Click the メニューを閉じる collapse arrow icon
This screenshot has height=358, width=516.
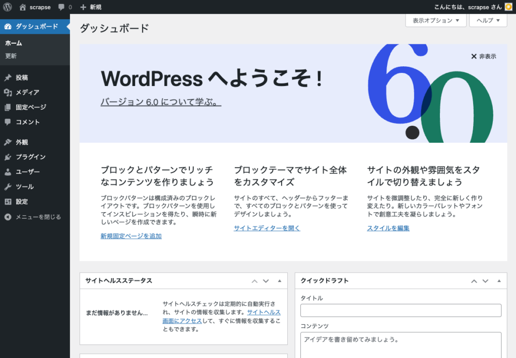(8, 217)
